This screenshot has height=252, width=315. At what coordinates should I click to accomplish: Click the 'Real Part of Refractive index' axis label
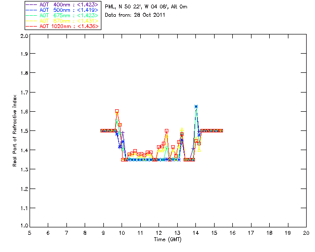[x=14, y=130]
